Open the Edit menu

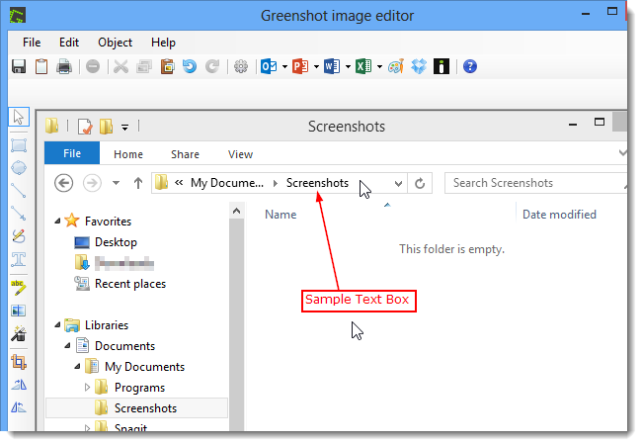click(69, 43)
